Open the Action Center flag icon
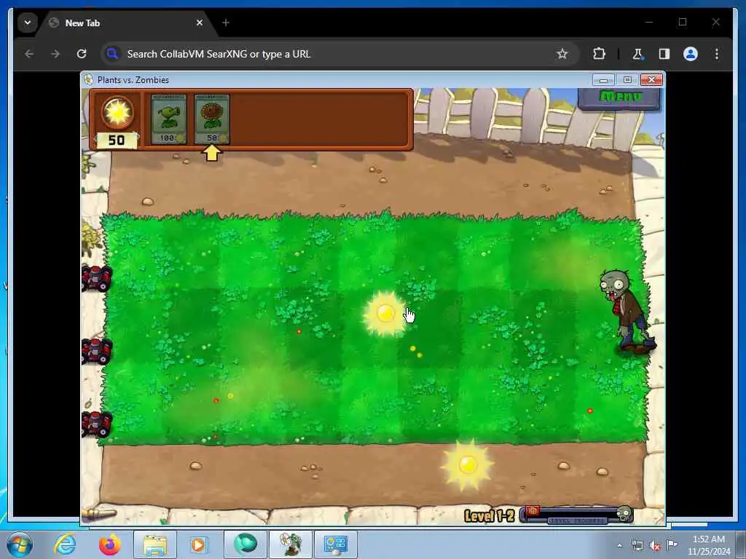 coord(672,544)
